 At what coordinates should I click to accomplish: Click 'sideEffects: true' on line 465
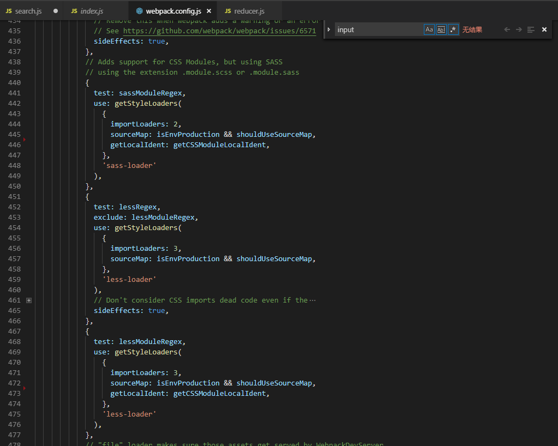click(x=129, y=310)
